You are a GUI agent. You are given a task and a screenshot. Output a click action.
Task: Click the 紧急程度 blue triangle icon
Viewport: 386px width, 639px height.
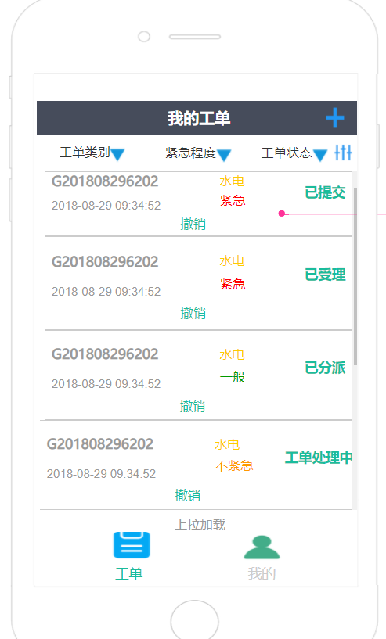(x=224, y=156)
